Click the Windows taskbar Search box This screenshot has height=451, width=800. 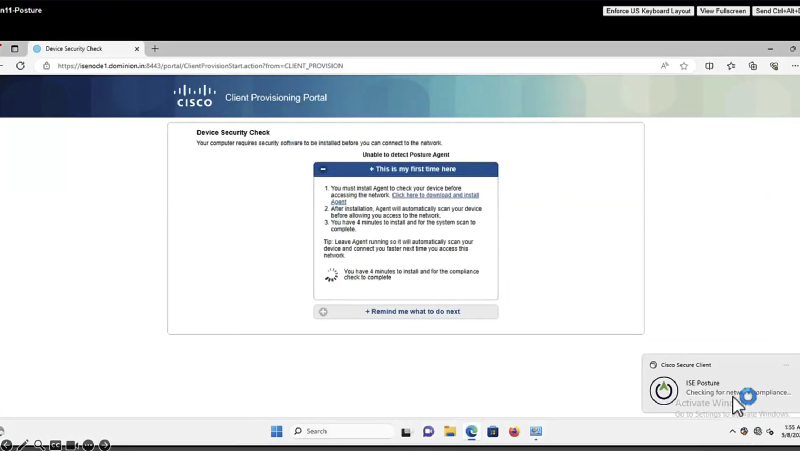click(x=342, y=431)
